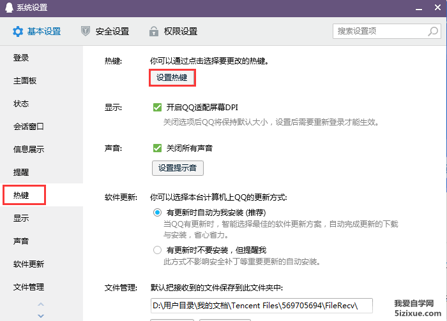Screen dimensions: 447x321
Task: Click the 设置提示音 button
Action: click(178, 168)
